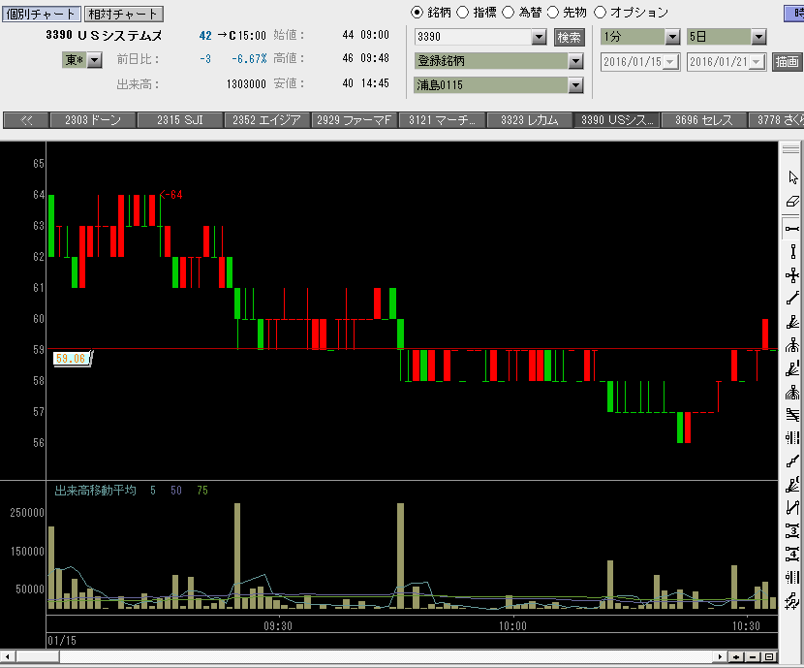Open the 東* market dropdown

(94, 60)
